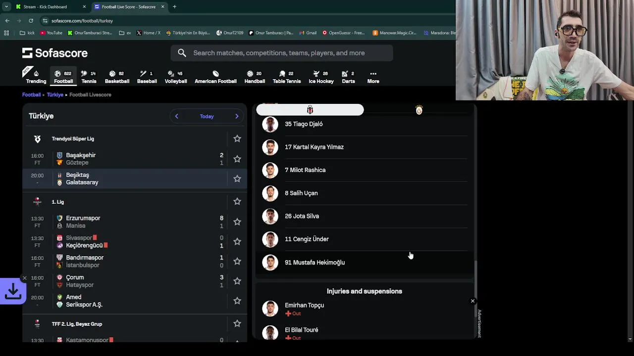Open TFF 2. Lig, Beyaz Grup
634x356 pixels.
click(77, 324)
